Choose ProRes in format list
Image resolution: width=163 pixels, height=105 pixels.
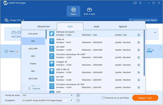33,64
